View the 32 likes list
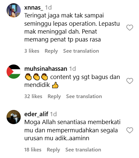139x158 pixels. 33,96
